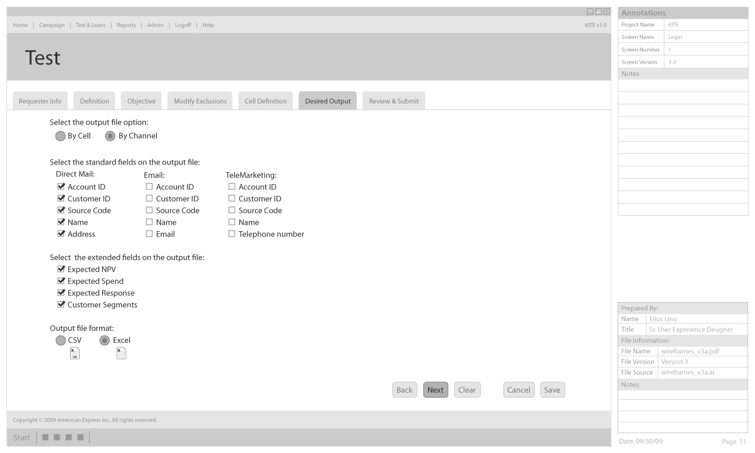755x453 pixels.
Task: Select the By Cell radio option
Action: 60,136
